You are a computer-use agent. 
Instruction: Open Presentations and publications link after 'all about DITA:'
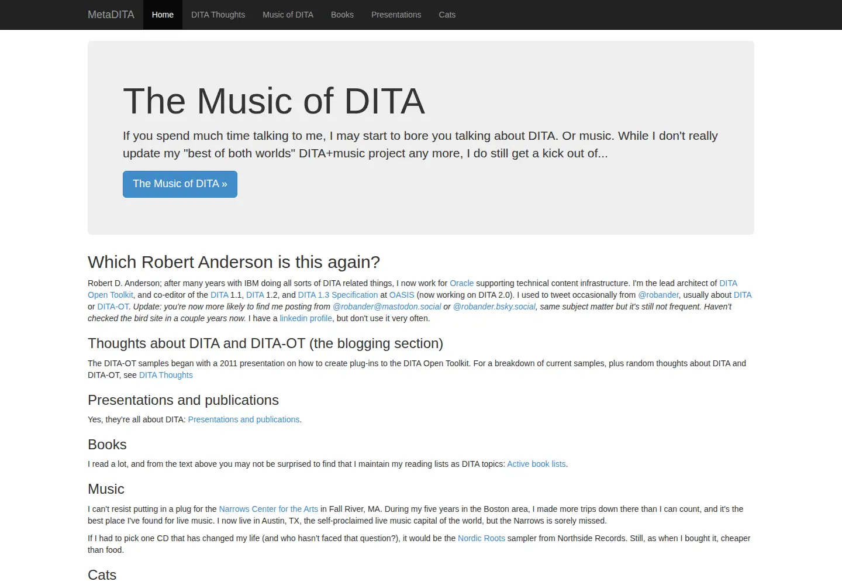tap(244, 419)
